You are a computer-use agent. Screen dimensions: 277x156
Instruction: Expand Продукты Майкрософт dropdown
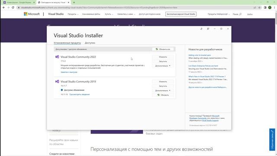219,14
